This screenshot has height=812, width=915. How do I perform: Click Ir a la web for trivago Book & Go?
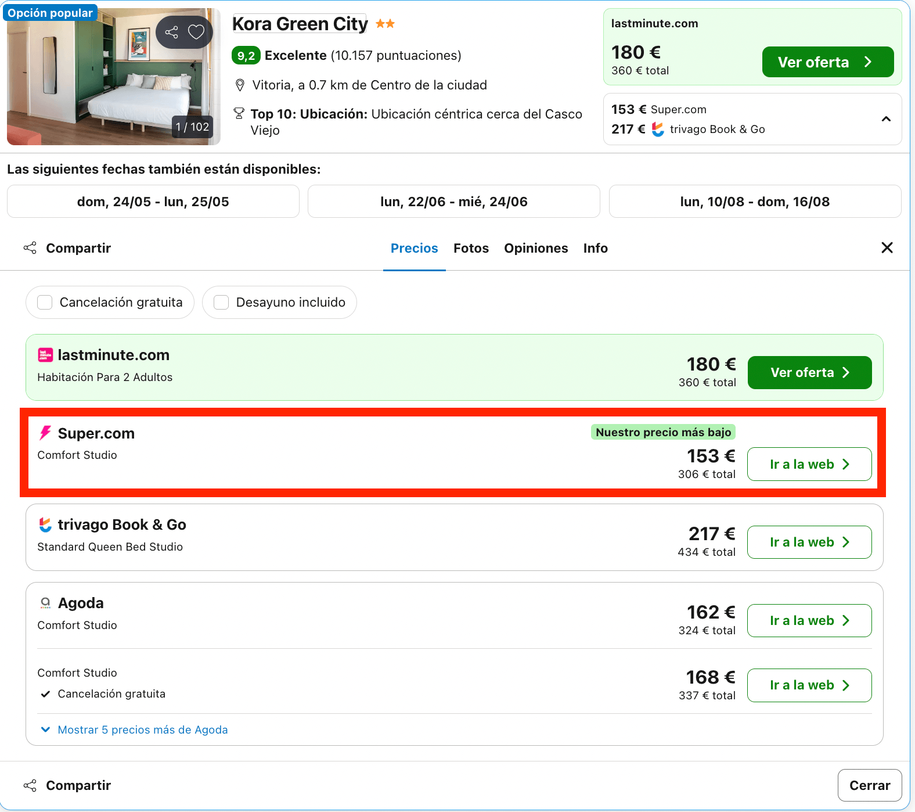tap(809, 542)
